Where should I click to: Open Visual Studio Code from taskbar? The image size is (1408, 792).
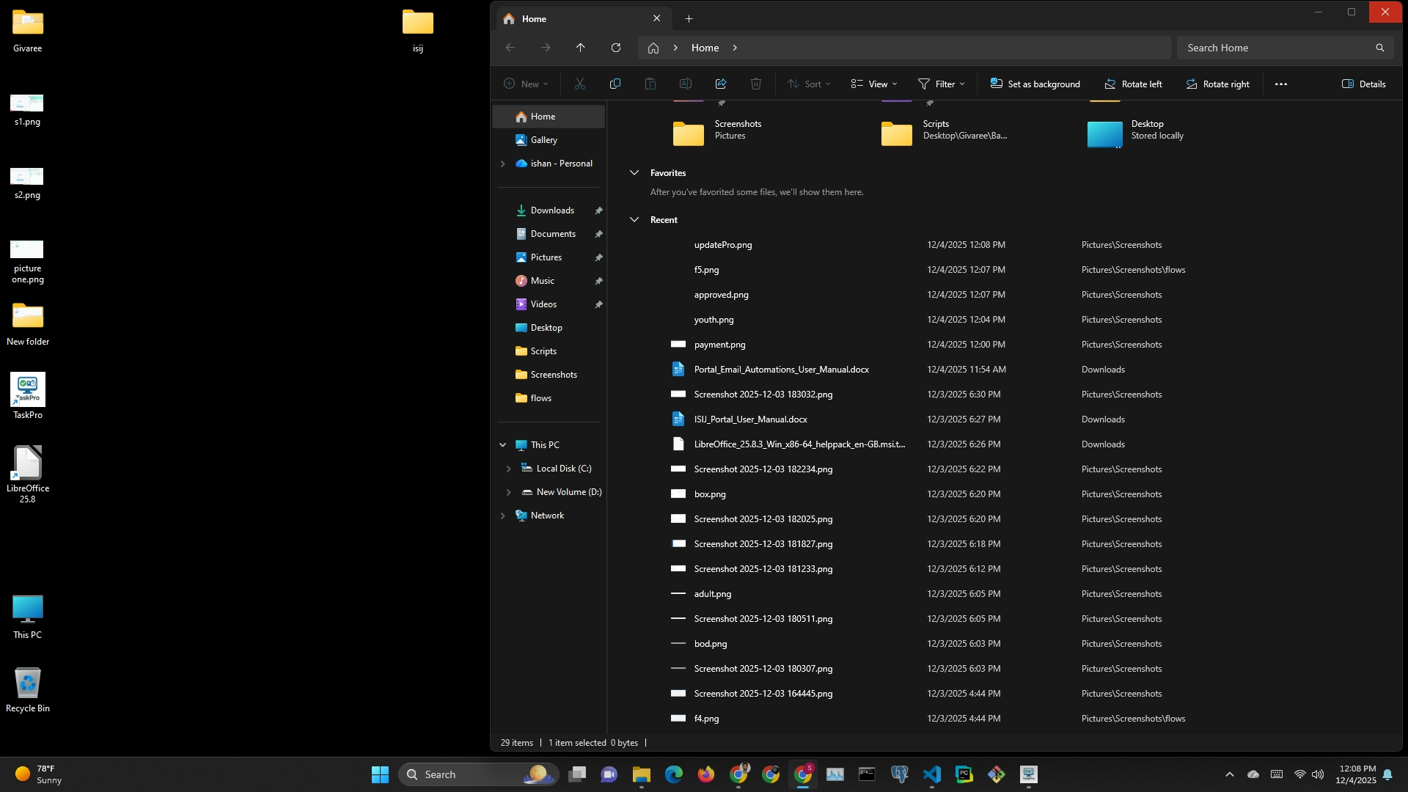(931, 774)
